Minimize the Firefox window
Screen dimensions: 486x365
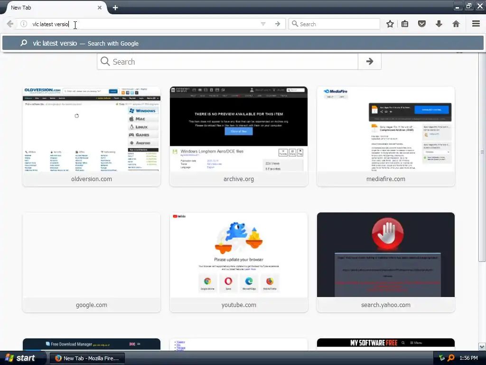pyautogui.click(x=458, y=6)
